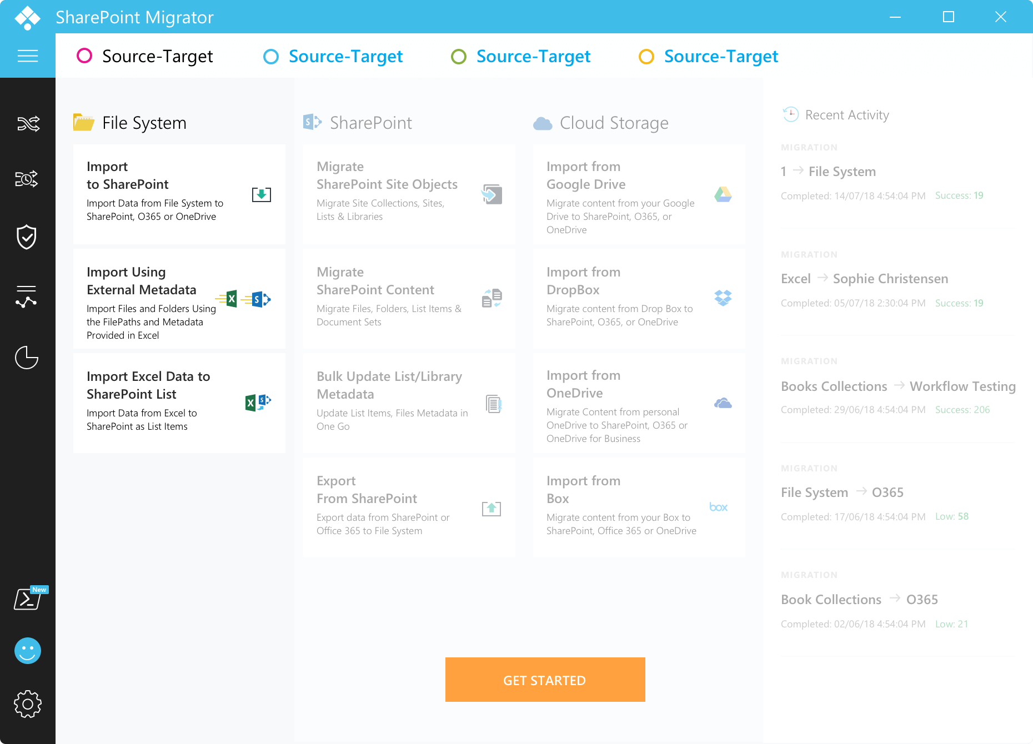Open recent migration Book Collections to O365
1033x744 pixels.
(859, 600)
